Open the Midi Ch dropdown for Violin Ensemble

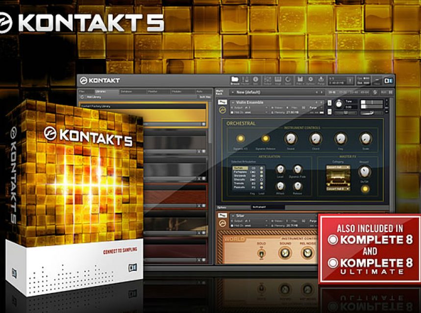[249, 112]
